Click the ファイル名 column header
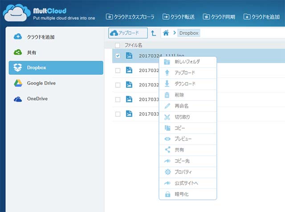This screenshot has height=212, width=285. 134,45
